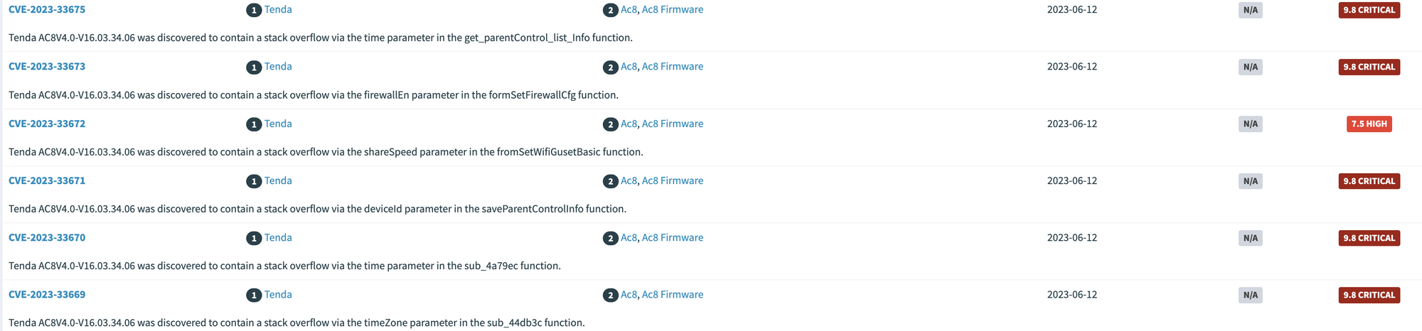Click the 9.8 CRITICAL badge for CVE-2023-33669
The image size is (1422, 331).
click(1369, 295)
